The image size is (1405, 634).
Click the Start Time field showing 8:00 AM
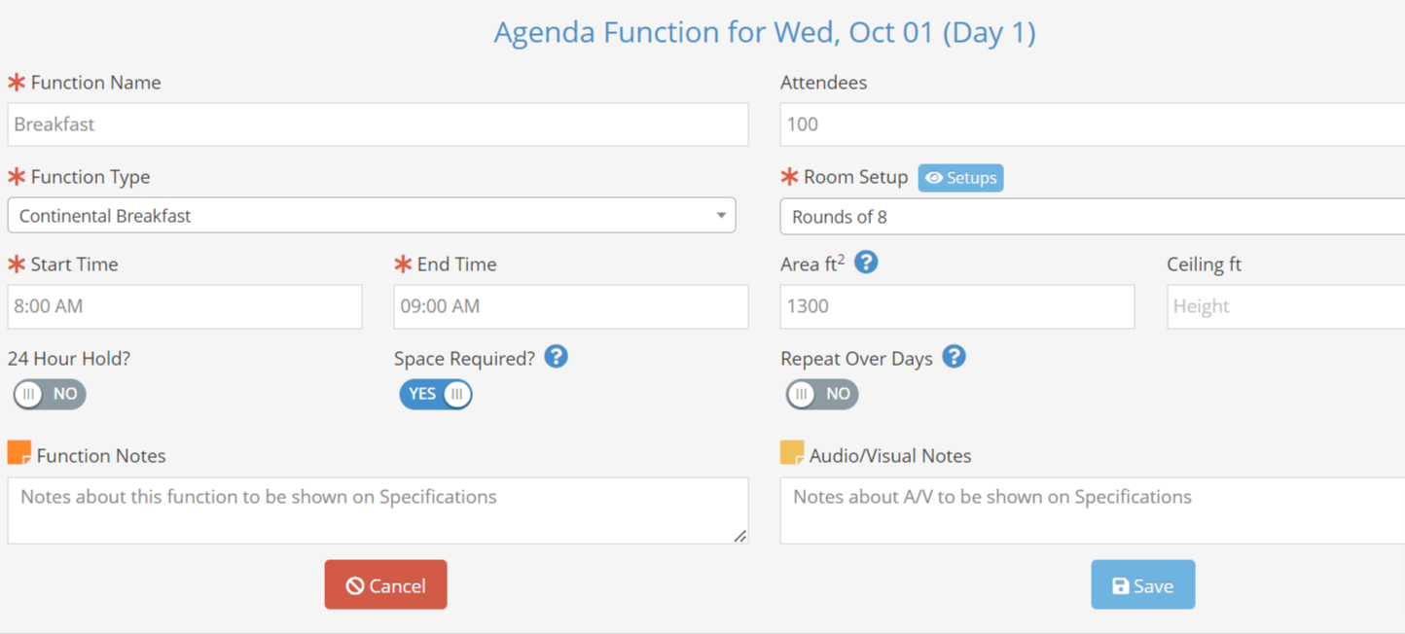(185, 306)
